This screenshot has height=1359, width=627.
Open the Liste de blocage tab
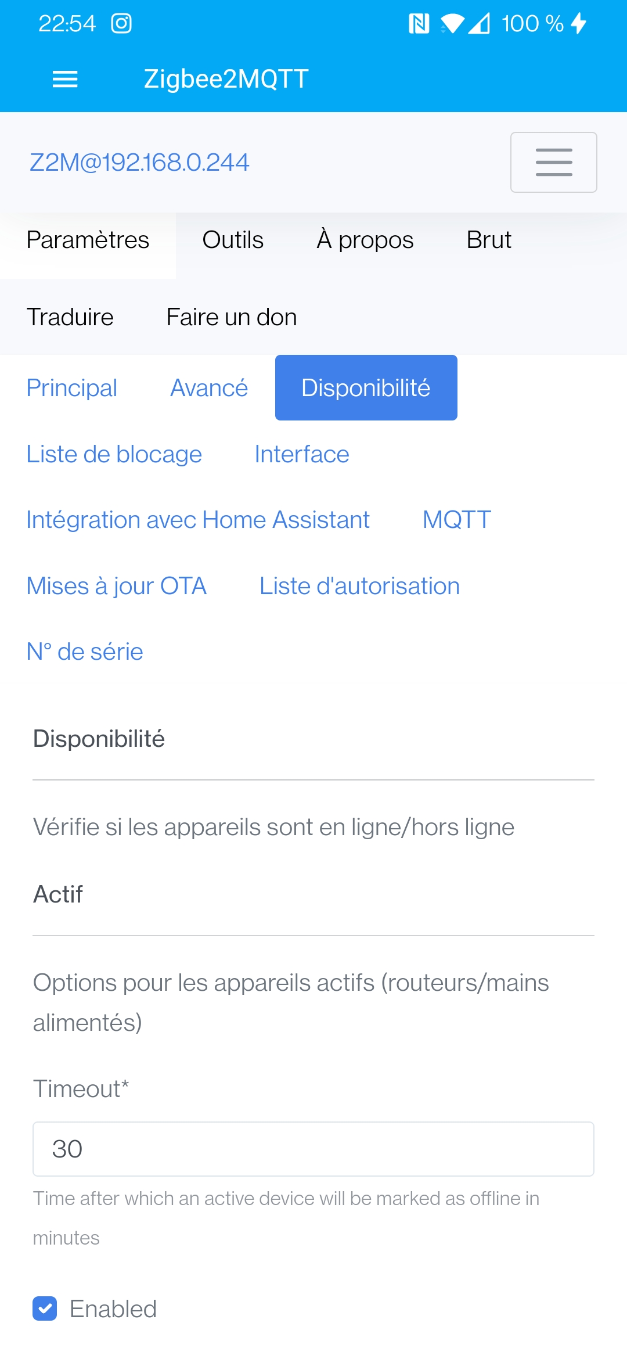pos(114,454)
